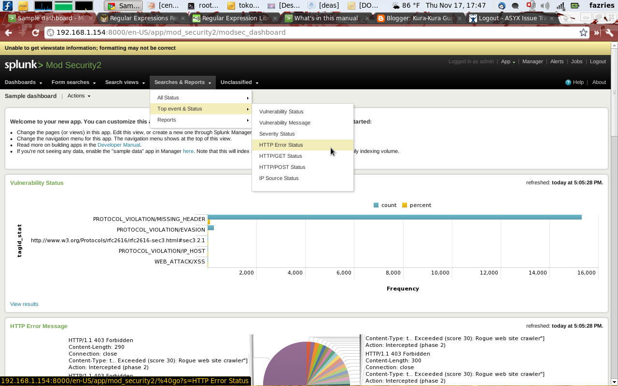
Task: Open the App dropdown in header
Action: 508,62
